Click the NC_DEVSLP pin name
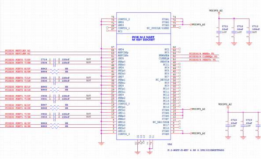The height and width of the screenshot is (159, 261). point(162,80)
